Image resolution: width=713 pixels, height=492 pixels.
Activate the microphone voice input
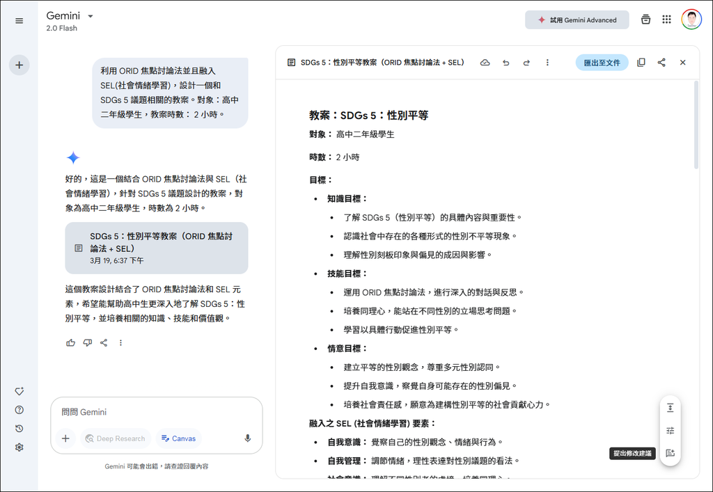tap(247, 438)
